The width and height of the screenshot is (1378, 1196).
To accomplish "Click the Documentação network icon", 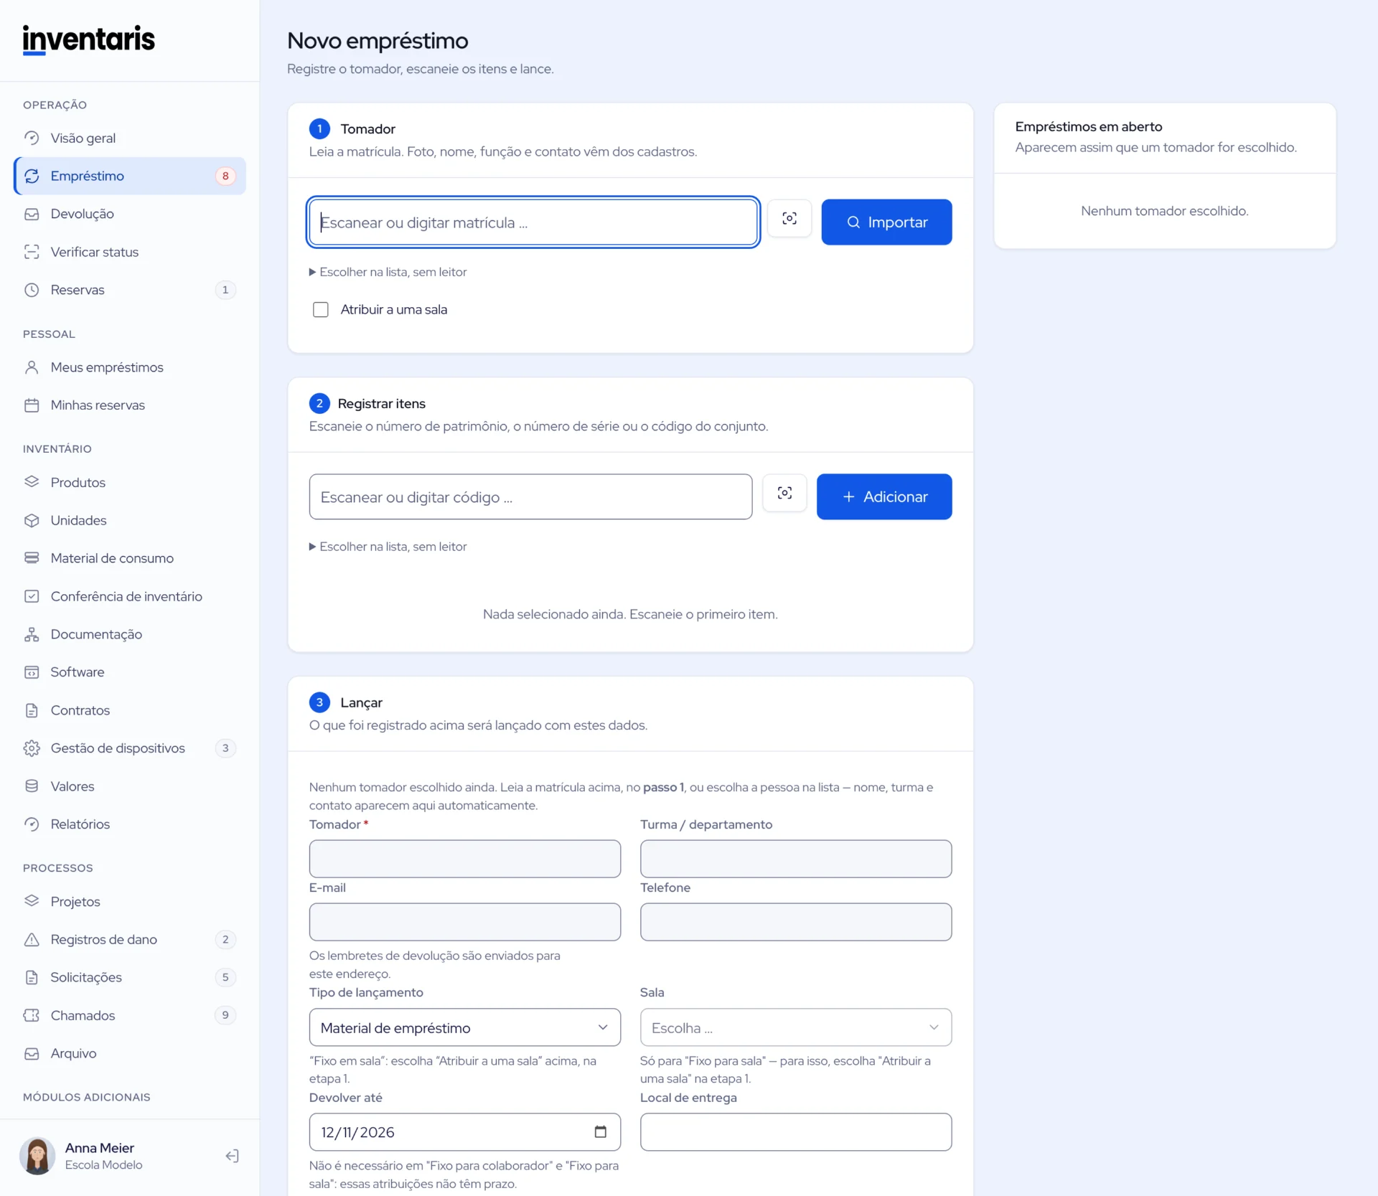I will coord(32,634).
